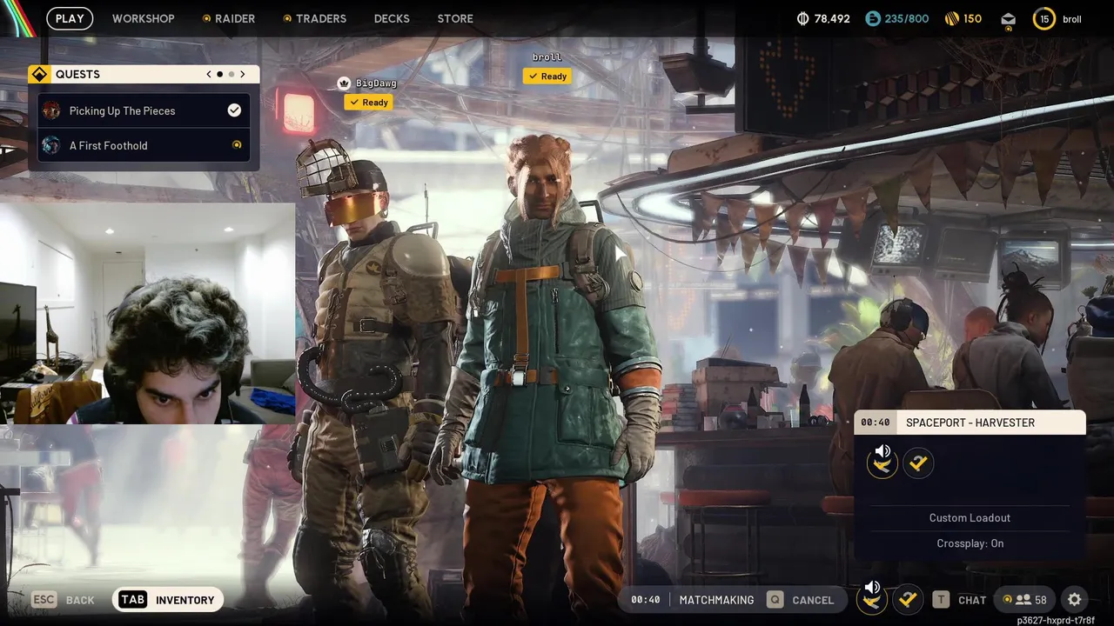Click bottom bar ready squad member icon
The image size is (1114, 626).
point(908,599)
